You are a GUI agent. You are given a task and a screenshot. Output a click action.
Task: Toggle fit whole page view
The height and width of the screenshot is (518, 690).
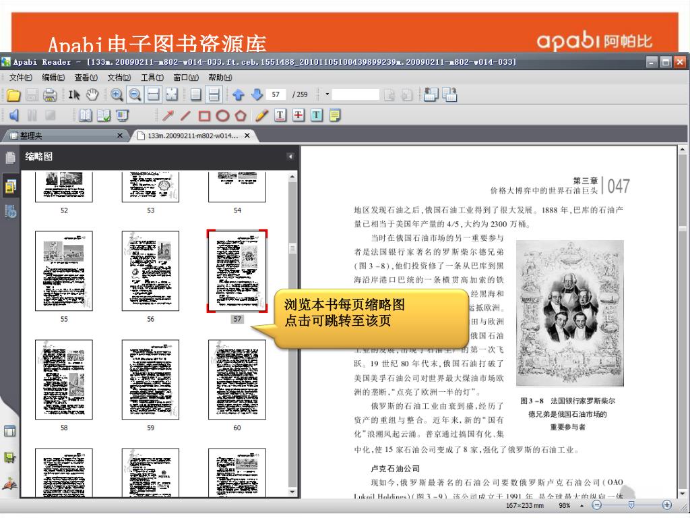tap(171, 94)
